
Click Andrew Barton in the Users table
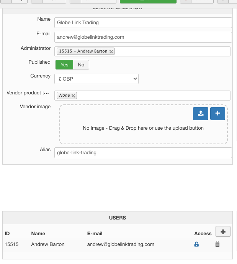tap(48, 244)
